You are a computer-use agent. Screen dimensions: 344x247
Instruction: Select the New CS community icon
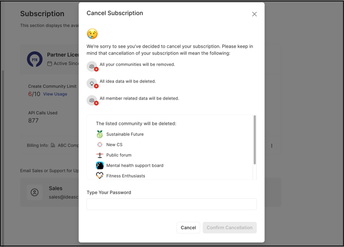click(100, 145)
